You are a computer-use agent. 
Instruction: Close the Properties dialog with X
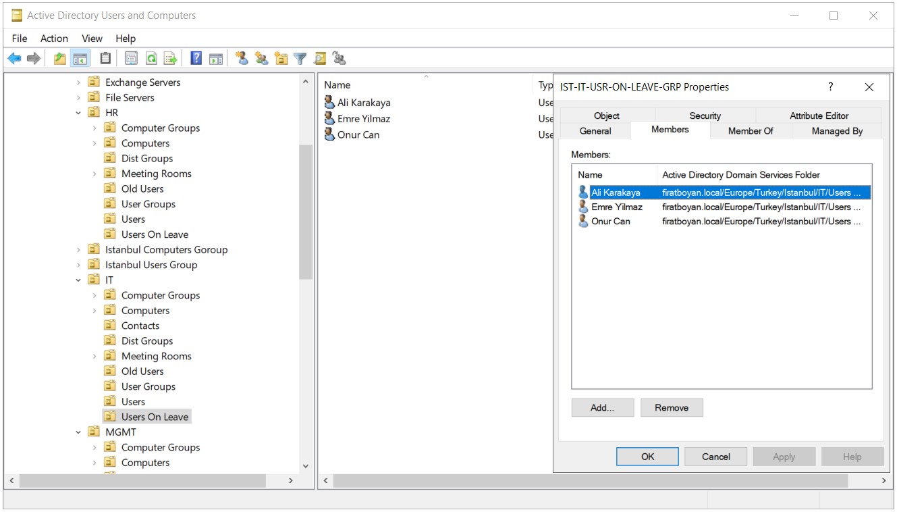pyautogui.click(x=869, y=86)
